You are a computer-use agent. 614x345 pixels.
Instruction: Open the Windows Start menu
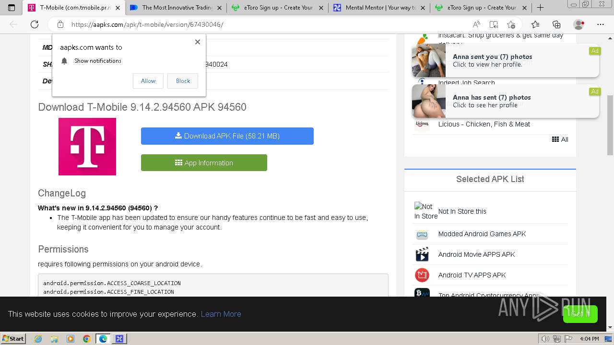[x=13, y=338]
